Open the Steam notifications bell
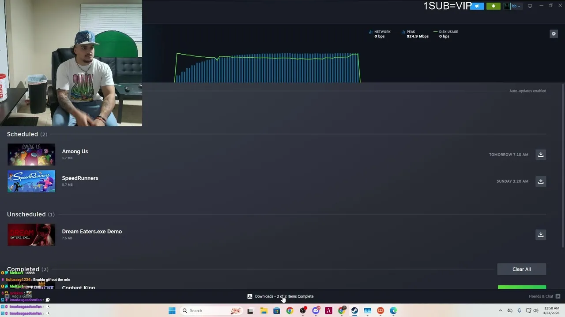 (493, 6)
